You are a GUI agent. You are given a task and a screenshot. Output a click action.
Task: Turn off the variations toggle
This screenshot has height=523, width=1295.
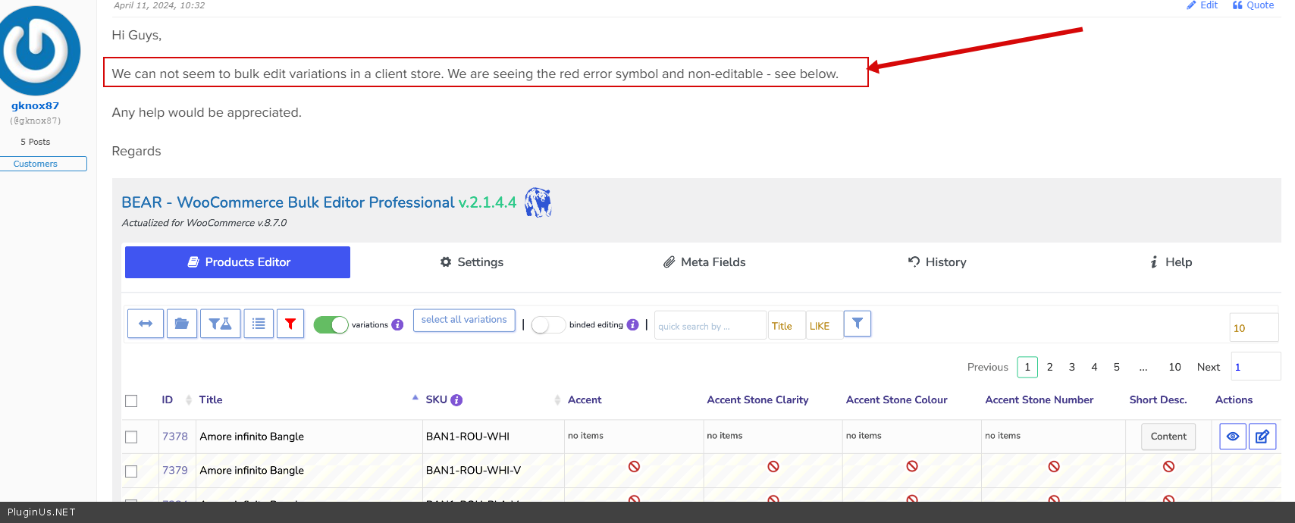tap(331, 324)
